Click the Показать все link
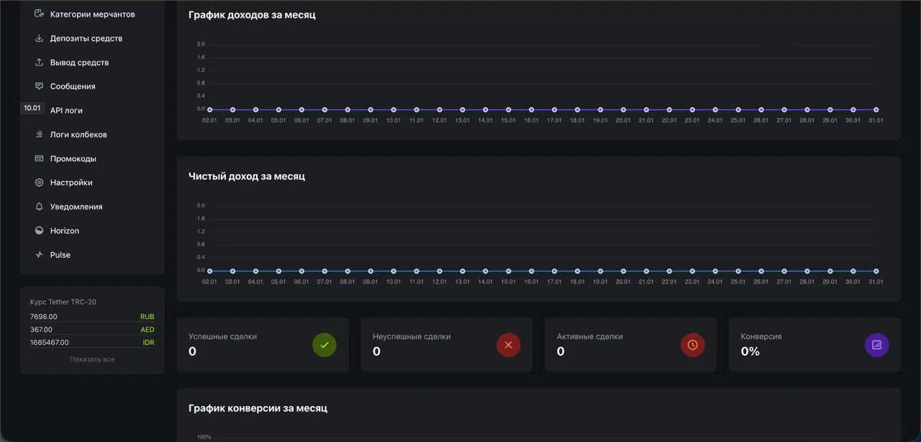The height and width of the screenshot is (442, 921). [x=92, y=359]
